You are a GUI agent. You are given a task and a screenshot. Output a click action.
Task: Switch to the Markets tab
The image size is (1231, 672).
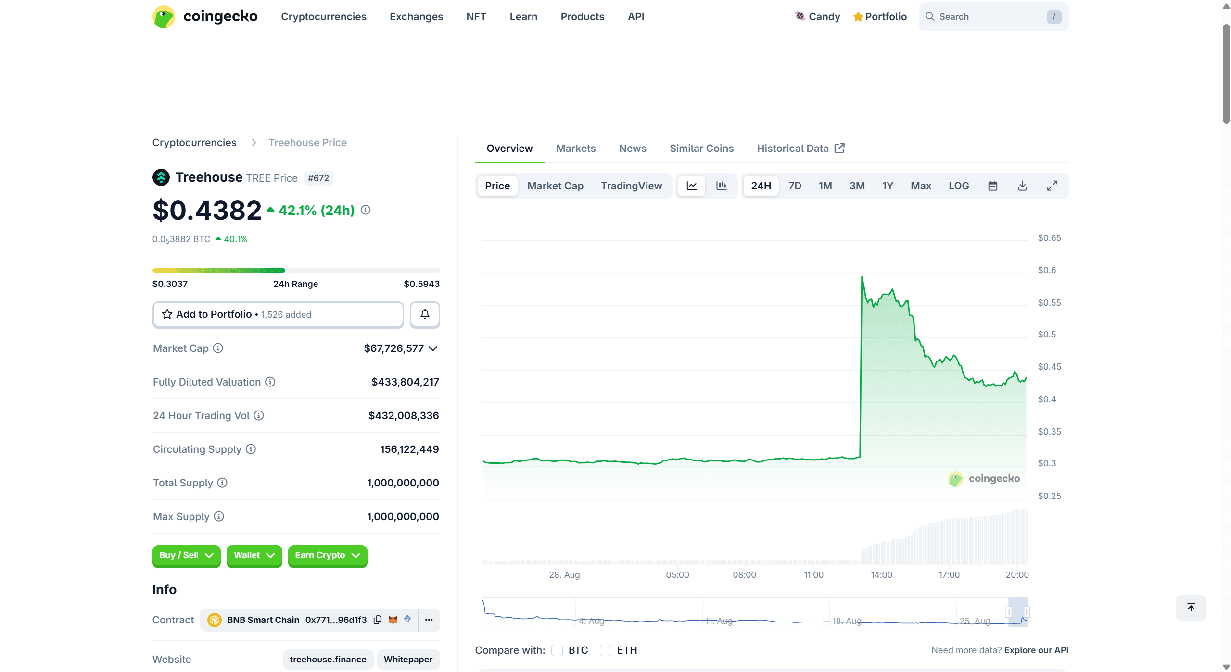click(575, 149)
